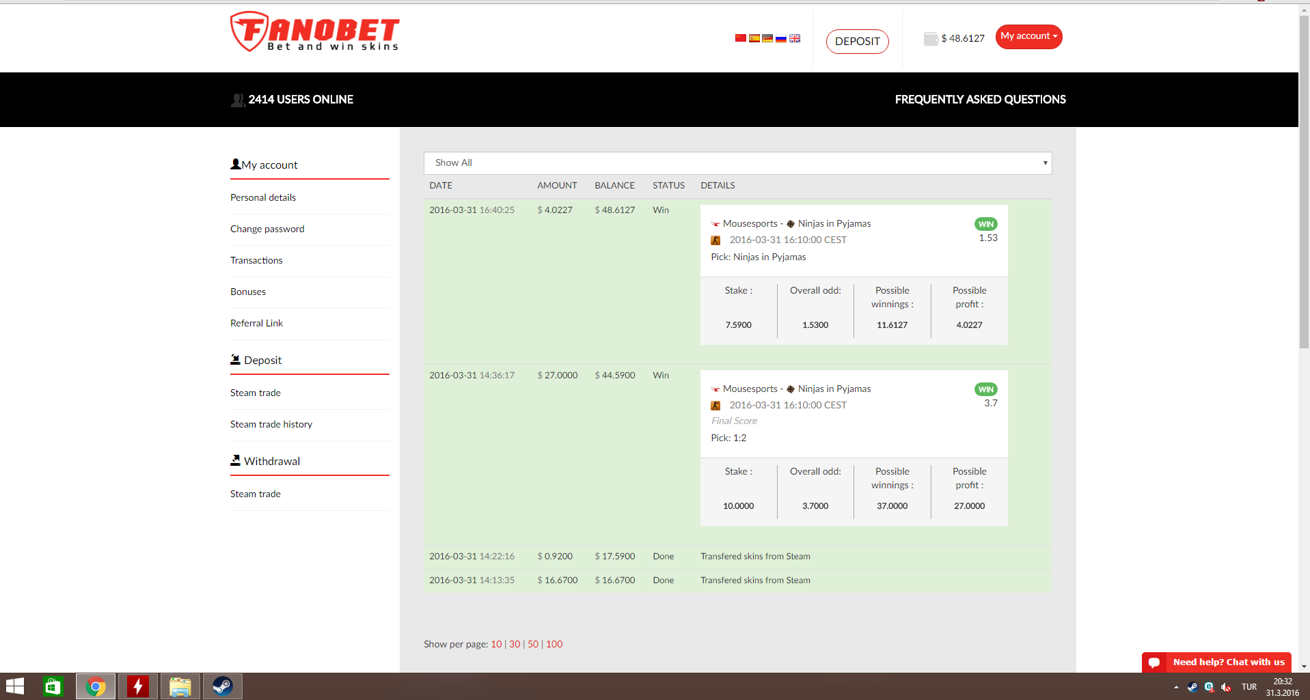This screenshot has width=1310, height=700.
Task: Open Bonuses page in sidebar
Action: pos(248,292)
